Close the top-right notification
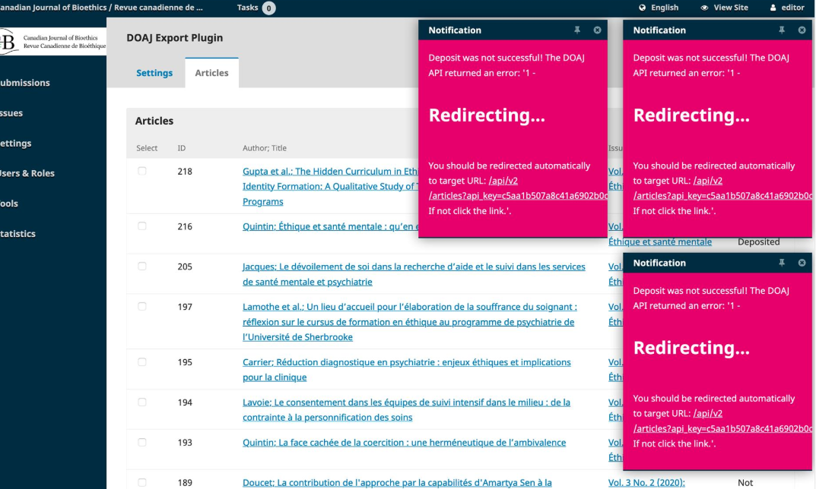The height and width of the screenshot is (489, 816). 802,30
